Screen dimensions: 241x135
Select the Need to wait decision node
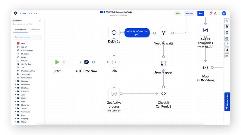point(163,33)
